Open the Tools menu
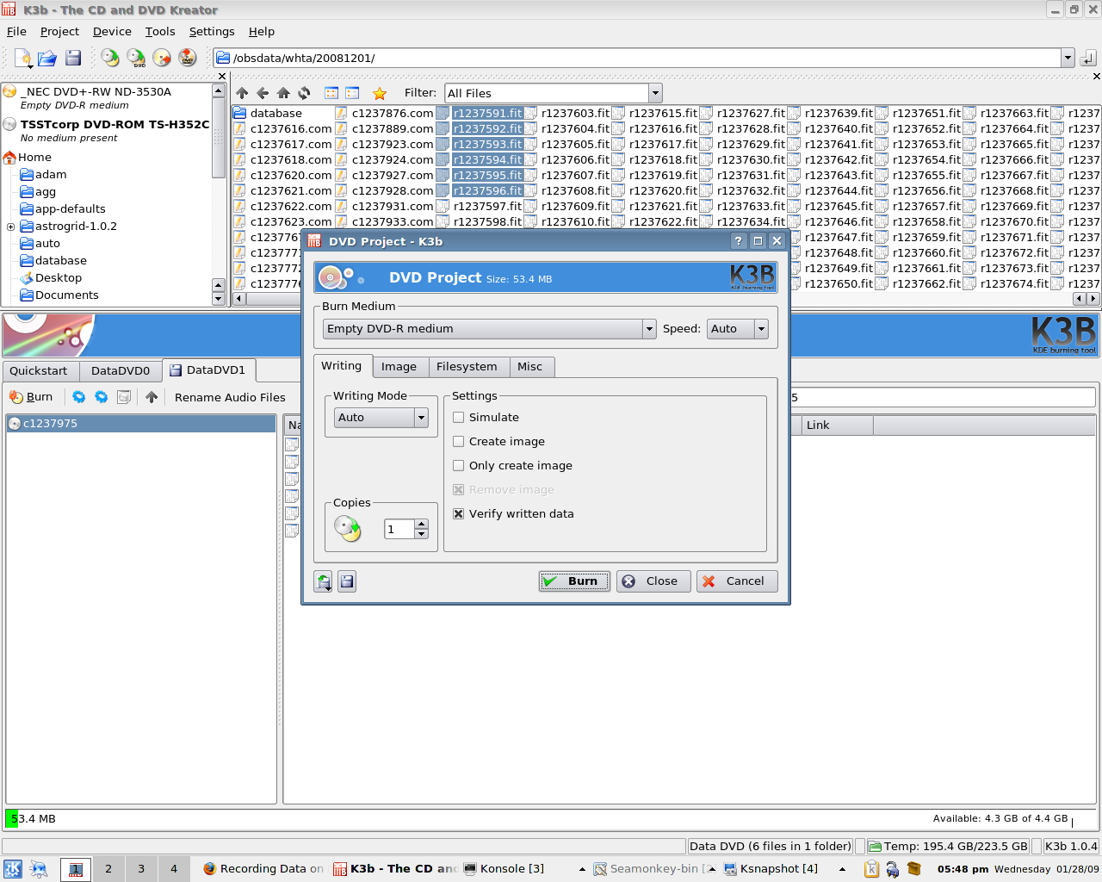This screenshot has height=882, width=1102. [160, 32]
